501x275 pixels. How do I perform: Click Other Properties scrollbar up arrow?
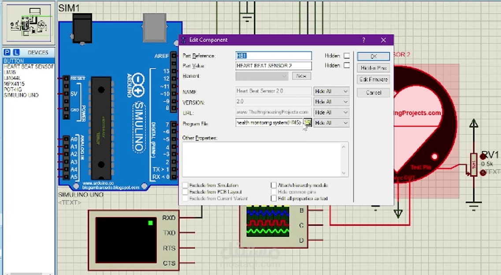pyautogui.click(x=344, y=147)
